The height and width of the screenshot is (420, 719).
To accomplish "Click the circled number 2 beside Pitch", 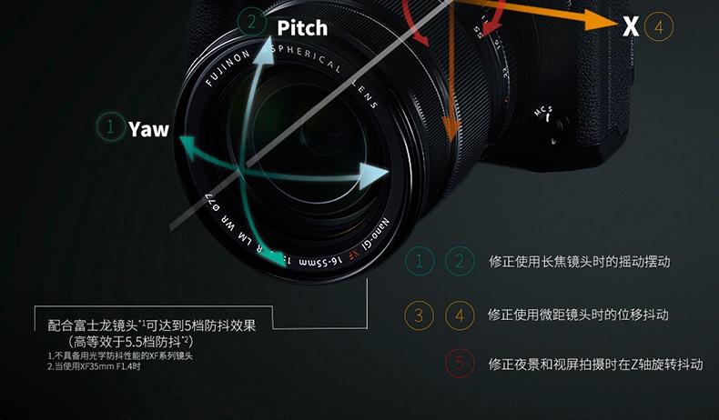I will coord(252,22).
